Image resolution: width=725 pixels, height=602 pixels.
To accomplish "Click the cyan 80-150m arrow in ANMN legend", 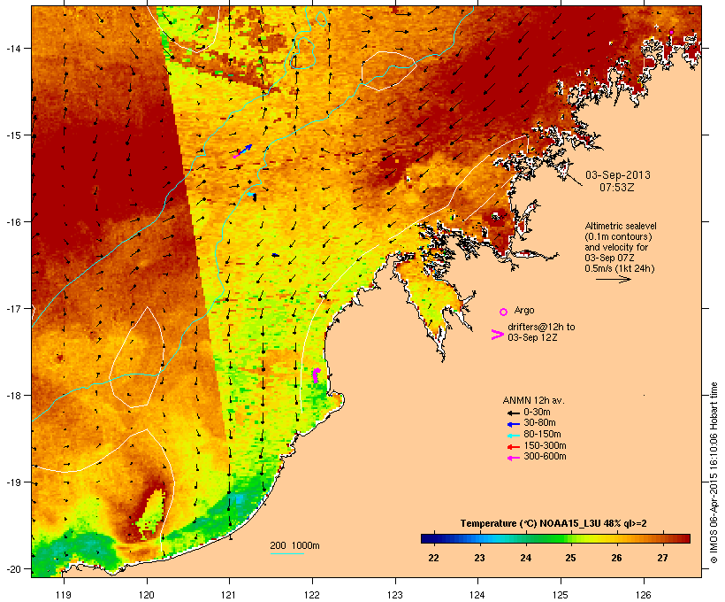I will [513, 436].
